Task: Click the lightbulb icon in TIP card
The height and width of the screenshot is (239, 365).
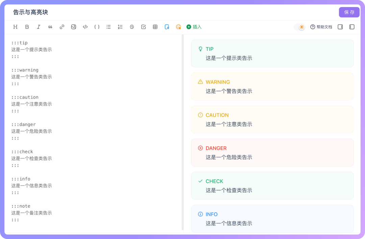Action: pyautogui.click(x=200, y=49)
